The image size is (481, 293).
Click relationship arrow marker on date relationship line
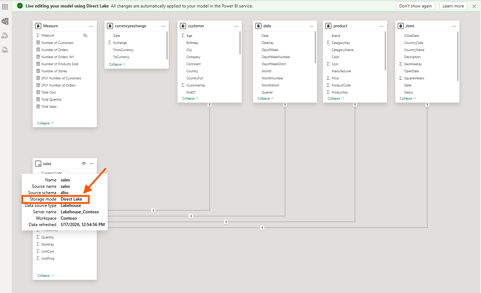191,216
